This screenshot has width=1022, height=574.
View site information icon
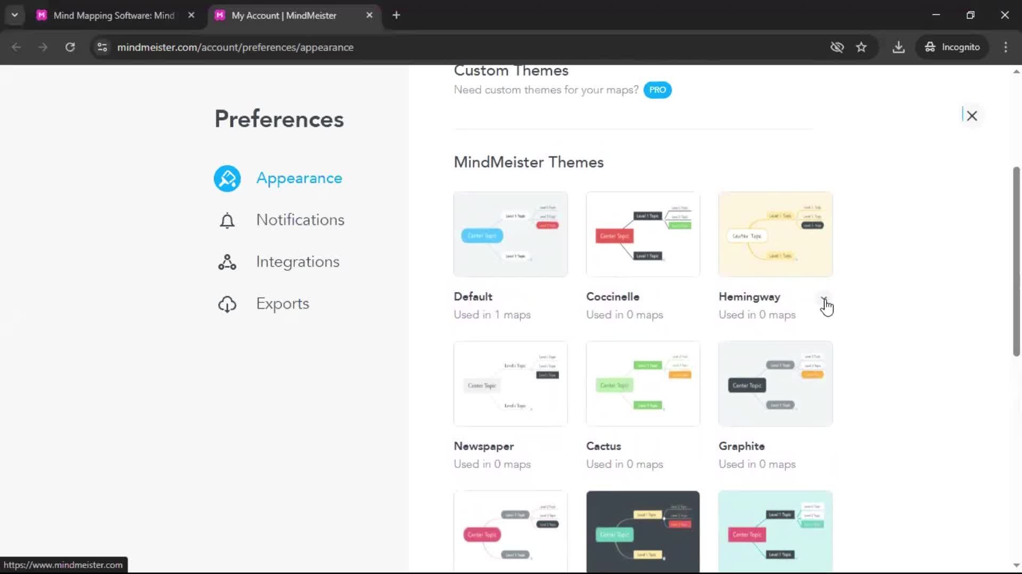click(102, 47)
